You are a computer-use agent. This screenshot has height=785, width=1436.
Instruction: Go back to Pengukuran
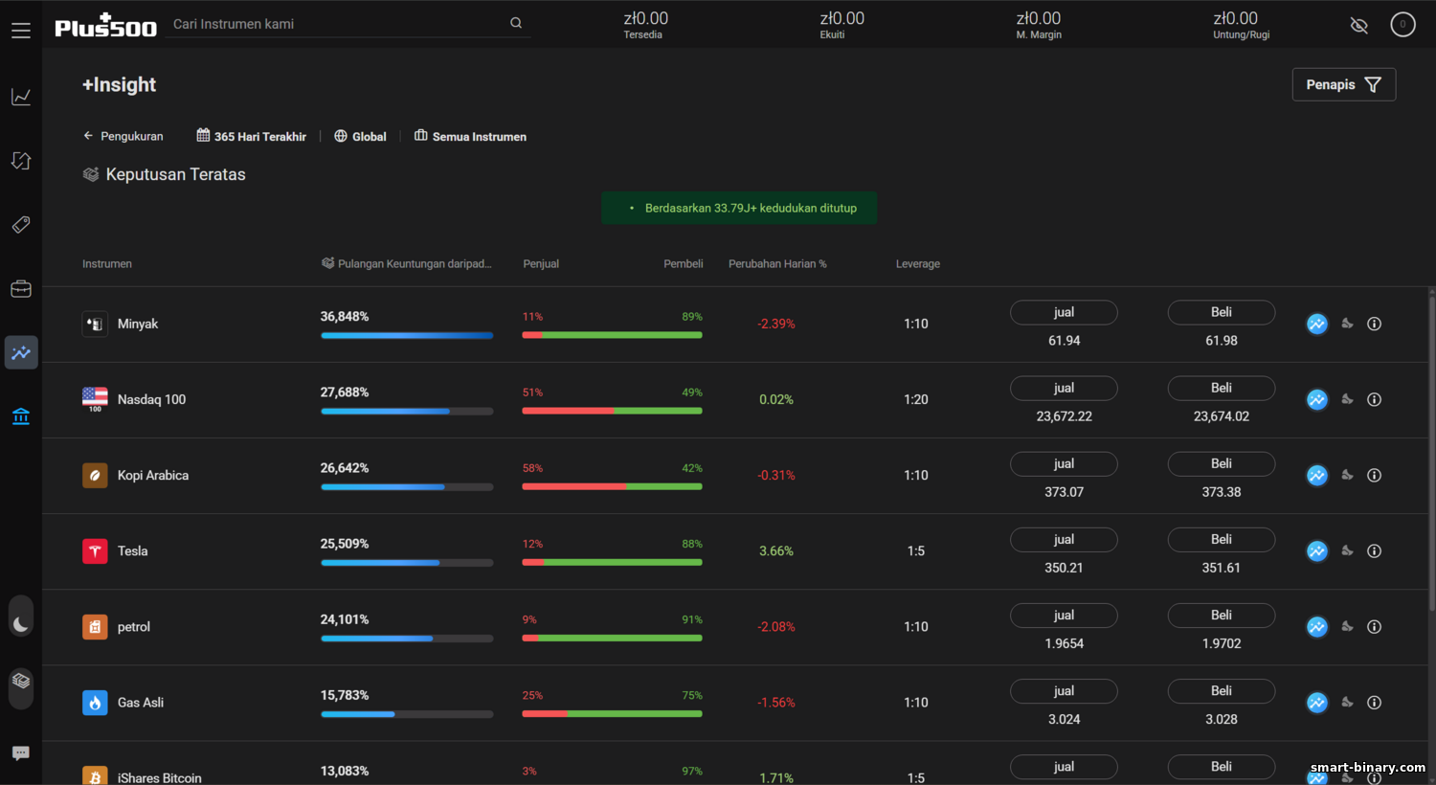click(x=123, y=136)
